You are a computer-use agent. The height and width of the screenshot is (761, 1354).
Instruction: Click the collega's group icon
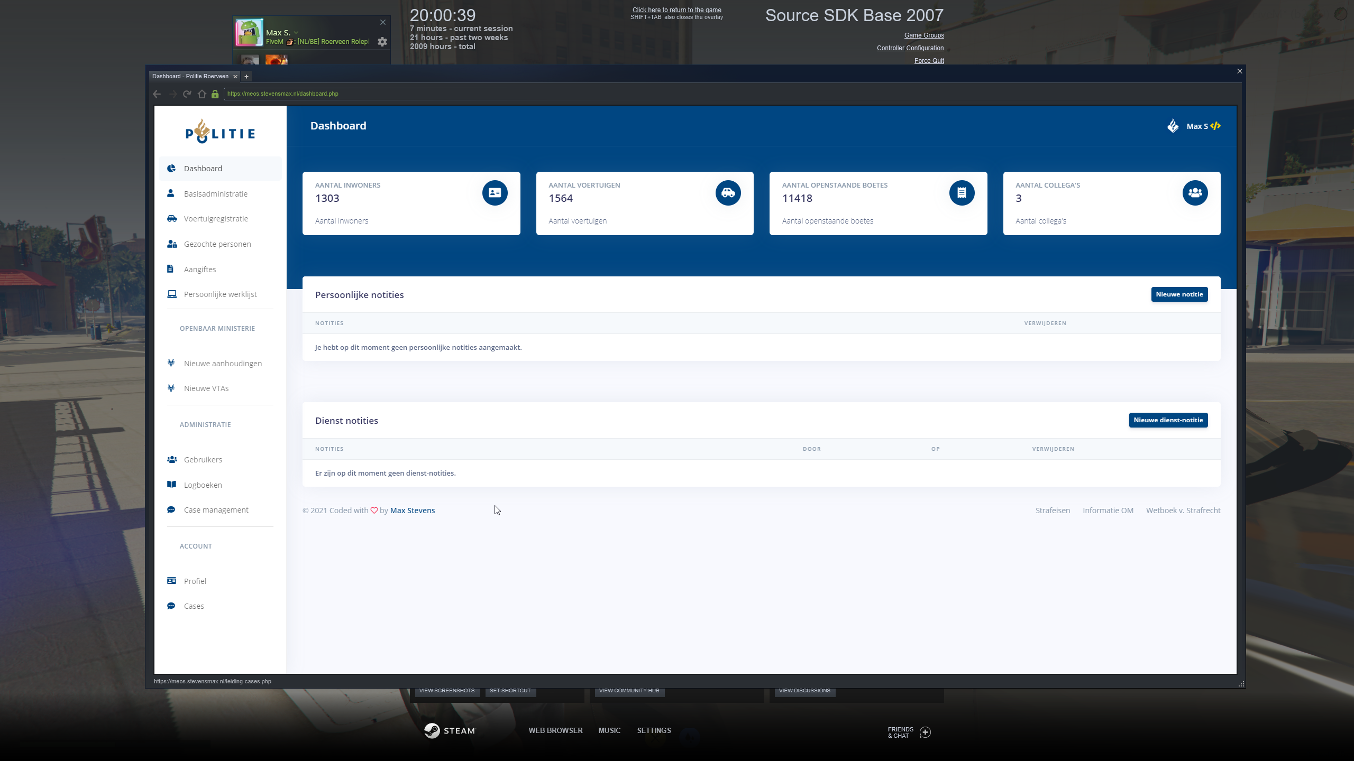click(x=1195, y=193)
